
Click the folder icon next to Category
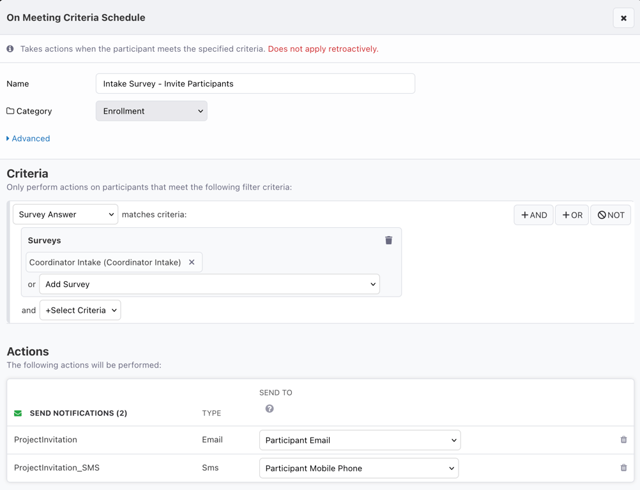point(10,111)
